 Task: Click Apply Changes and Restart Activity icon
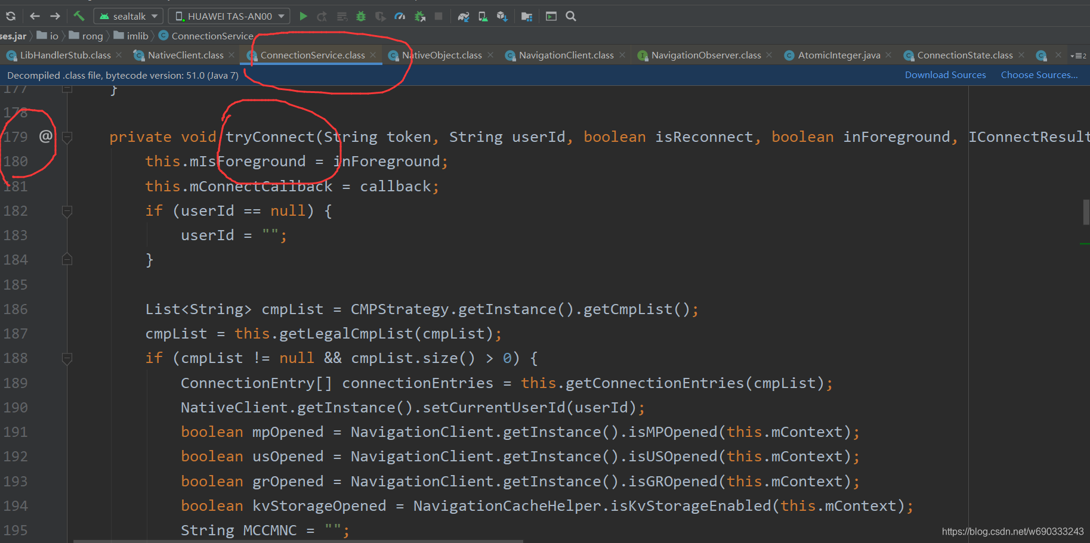click(x=322, y=16)
